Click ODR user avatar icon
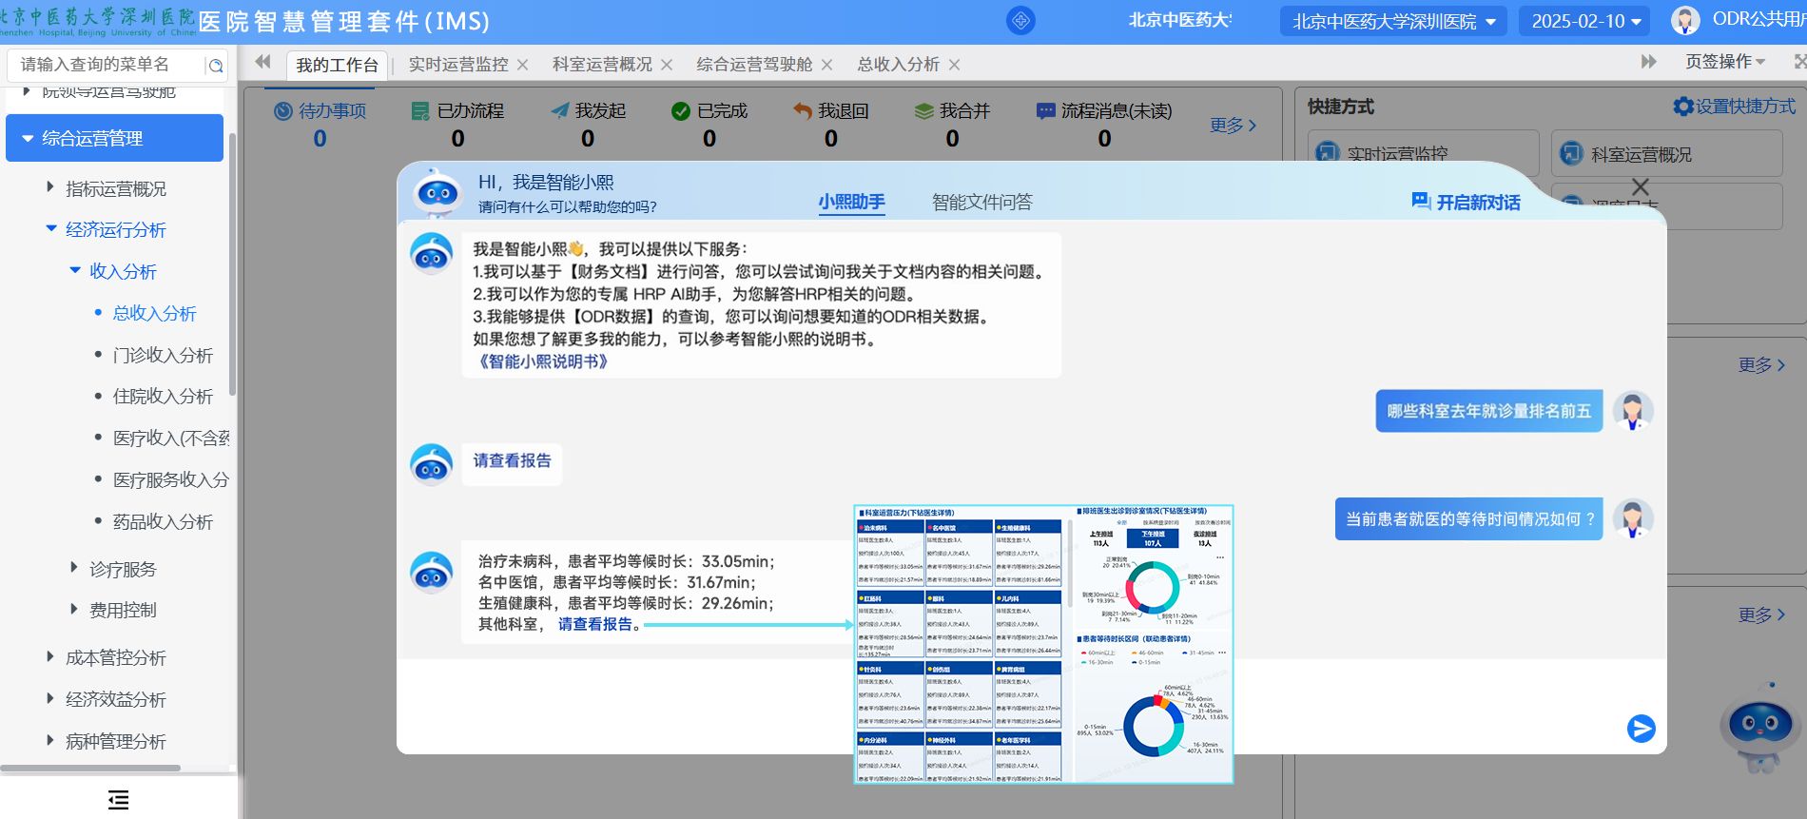The height and width of the screenshot is (819, 1807). pos(1685,20)
